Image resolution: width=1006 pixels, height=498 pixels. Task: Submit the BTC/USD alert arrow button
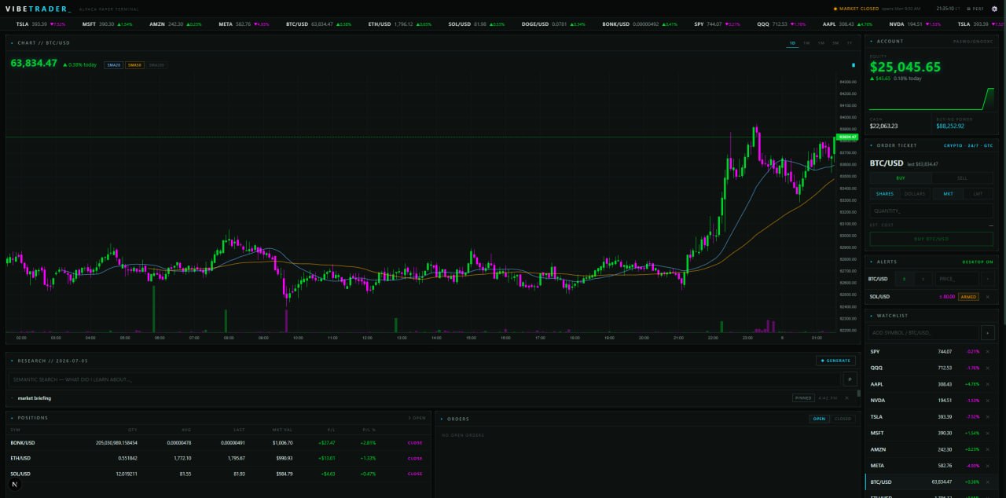[x=988, y=279]
